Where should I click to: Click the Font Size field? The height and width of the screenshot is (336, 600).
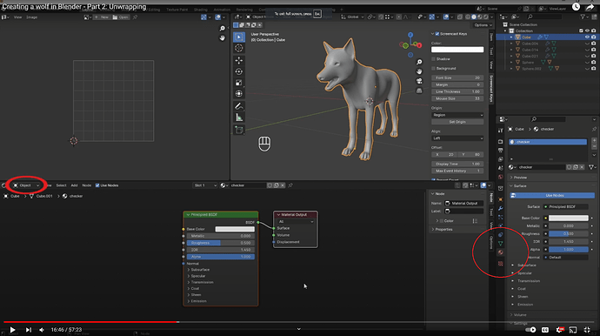pos(457,77)
